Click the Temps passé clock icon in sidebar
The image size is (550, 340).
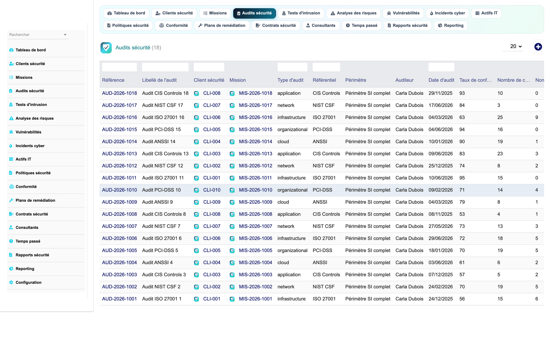(11, 241)
